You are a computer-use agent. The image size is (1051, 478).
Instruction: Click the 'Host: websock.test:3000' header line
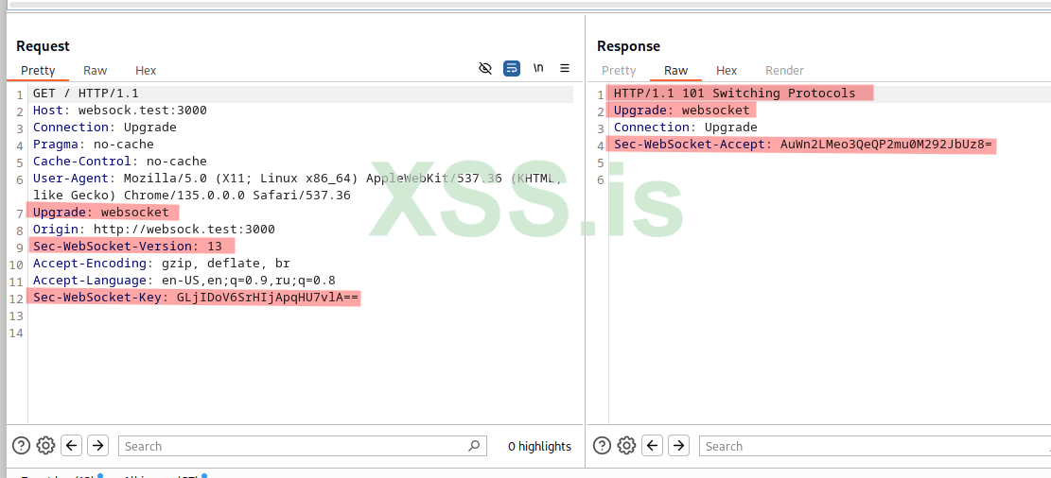click(120, 111)
